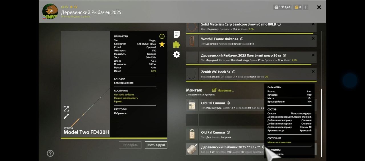Click the rod preview image
The height and width of the screenshot is (161, 365).
pyautogui.click(x=85, y=84)
